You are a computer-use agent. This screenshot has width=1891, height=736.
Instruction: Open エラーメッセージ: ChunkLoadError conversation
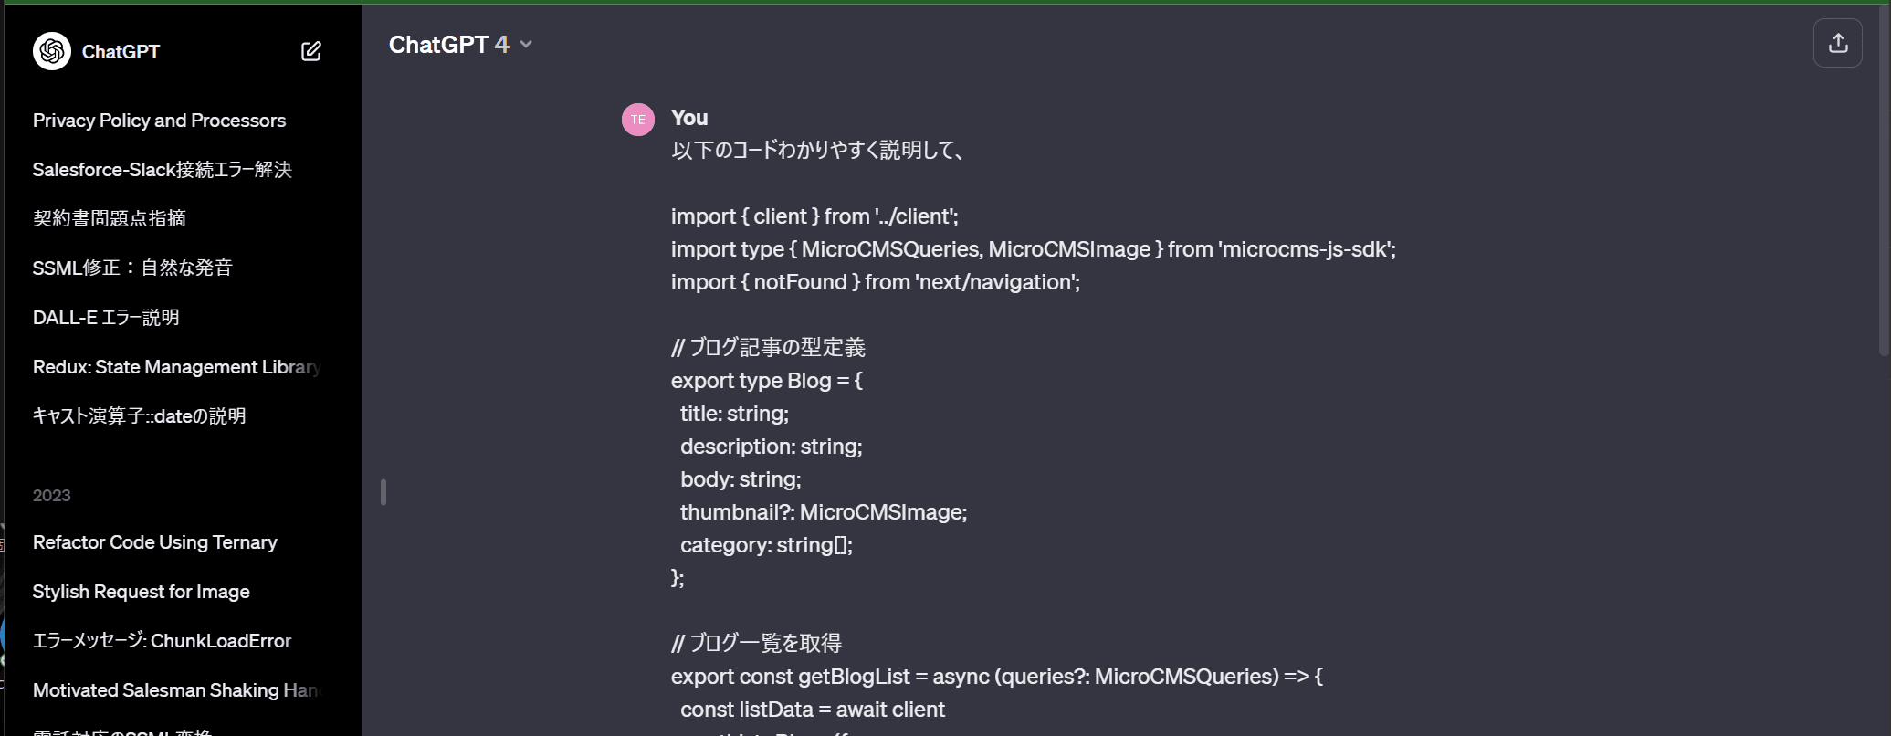pyautogui.click(x=162, y=641)
